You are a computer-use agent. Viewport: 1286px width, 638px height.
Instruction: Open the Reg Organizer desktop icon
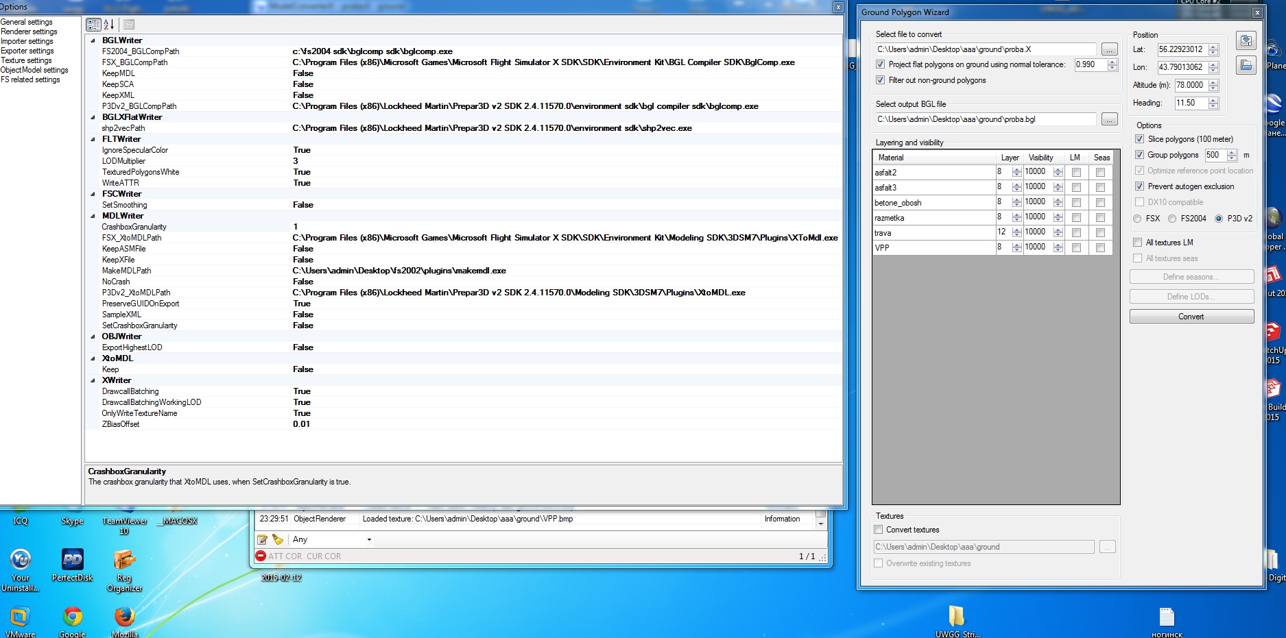tap(124, 570)
